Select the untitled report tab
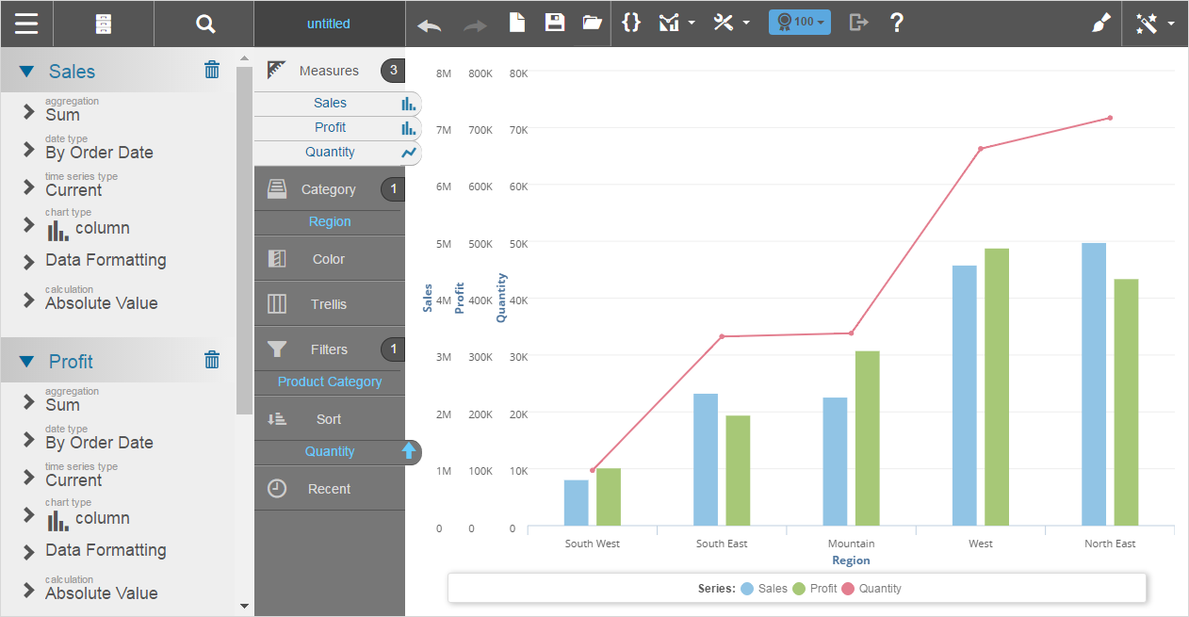 click(329, 24)
